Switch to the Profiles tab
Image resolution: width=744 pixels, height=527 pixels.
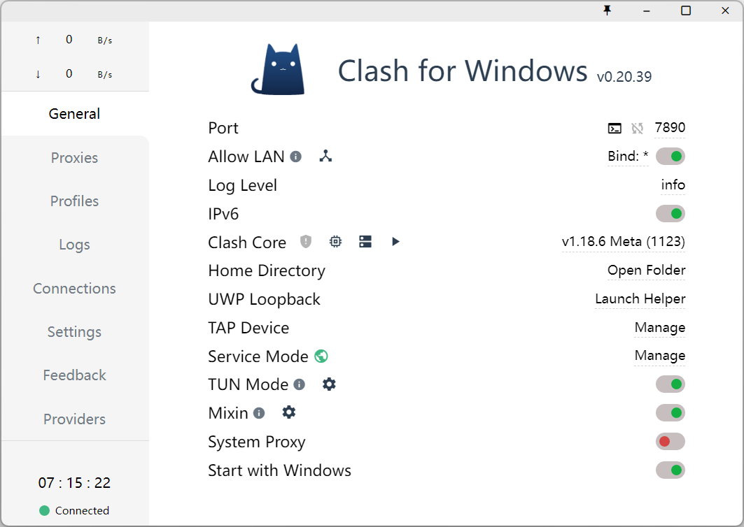pyautogui.click(x=74, y=201)
